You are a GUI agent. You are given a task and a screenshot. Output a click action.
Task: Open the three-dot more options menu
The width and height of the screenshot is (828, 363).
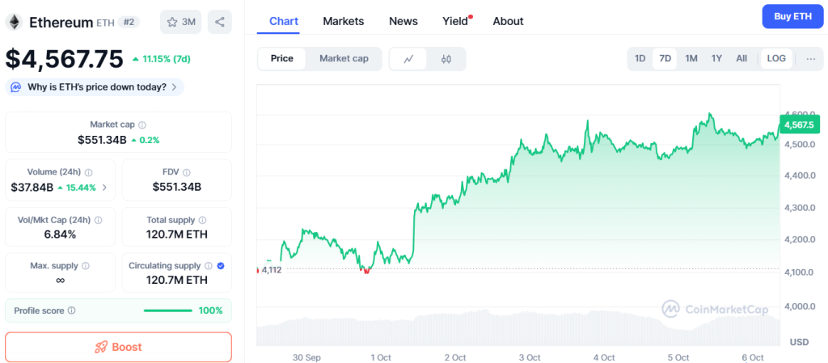pyautogui.click(x=810, y=58)
